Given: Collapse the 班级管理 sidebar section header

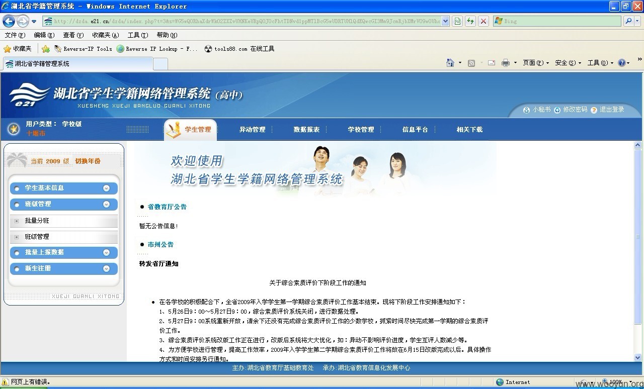Looking at the screenshot, I should coord(64,204).
